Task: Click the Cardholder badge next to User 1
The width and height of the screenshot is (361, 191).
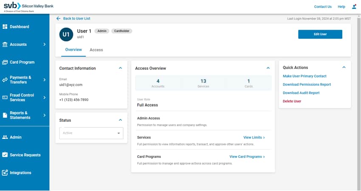Action: tap(121, 31)
